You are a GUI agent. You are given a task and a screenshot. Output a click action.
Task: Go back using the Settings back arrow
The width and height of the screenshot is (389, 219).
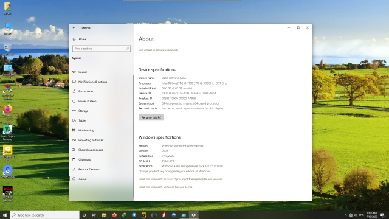pyautogui.click(x=74, y=28)
